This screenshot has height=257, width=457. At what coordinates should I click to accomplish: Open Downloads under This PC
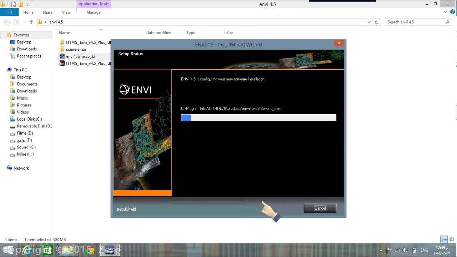pos(27,91)
